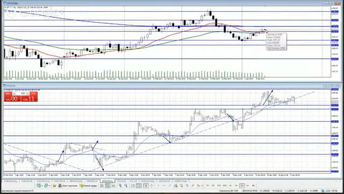Open a new chart from the toolbar
The width and height of the screenshot is (344, 194).
(x=39, y=185)
